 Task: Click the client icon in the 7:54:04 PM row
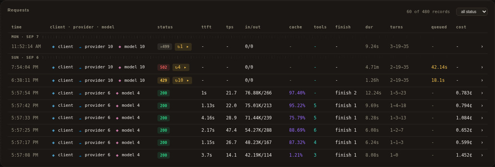click(x=54, y=67)
